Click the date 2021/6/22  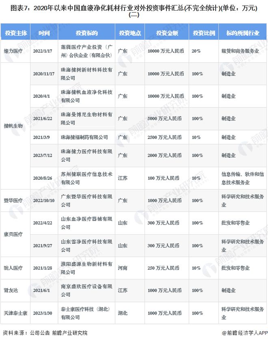tap(43, 119)
